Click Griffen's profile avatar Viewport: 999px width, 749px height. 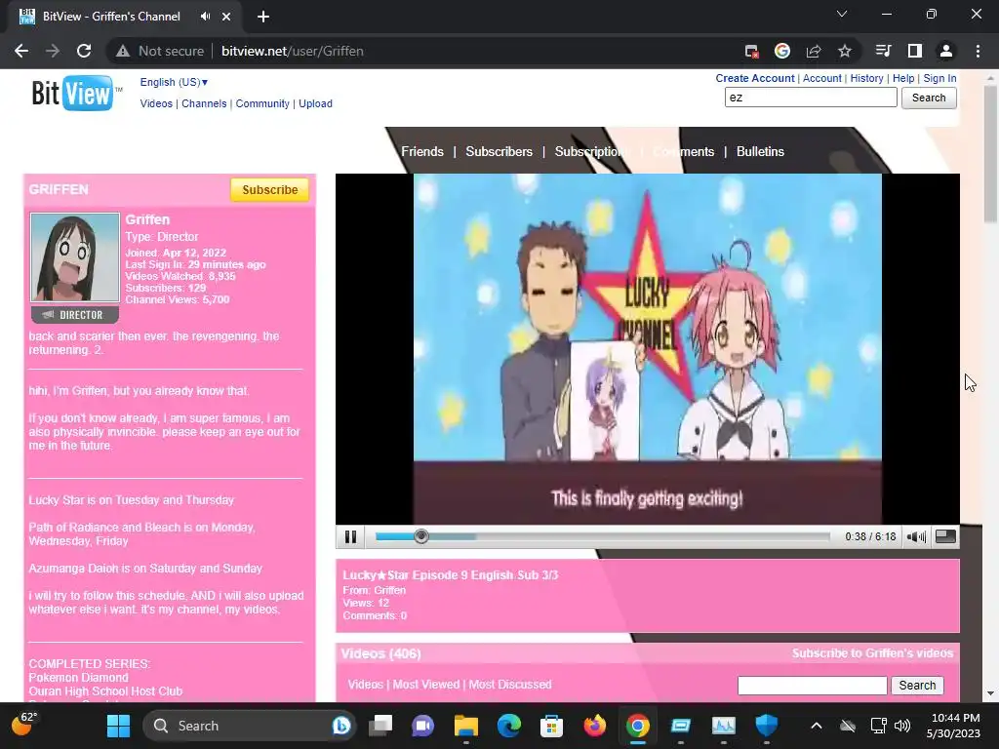[75, 257]
